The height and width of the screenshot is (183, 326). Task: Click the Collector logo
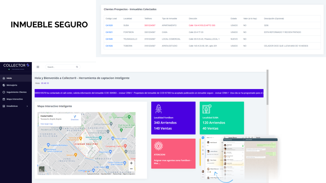click(16, 66)
